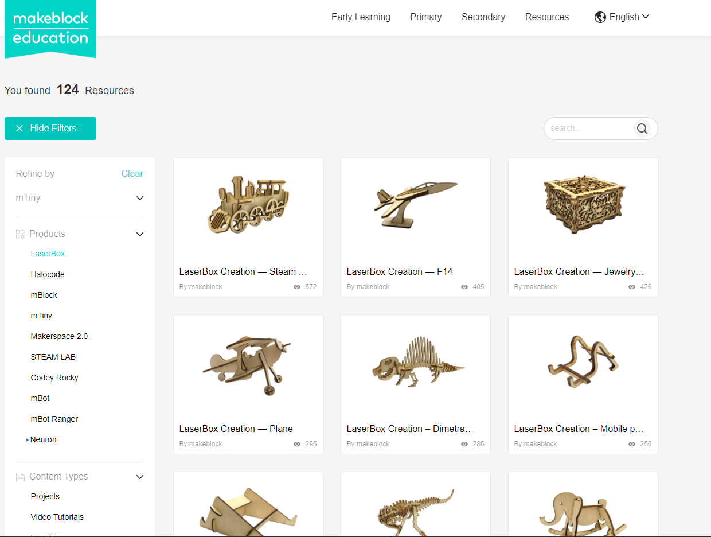Select the Video Tutorials content type
The height and width of the screenshot is (537, 711).
pyautogui.click(x=57, y=517)
